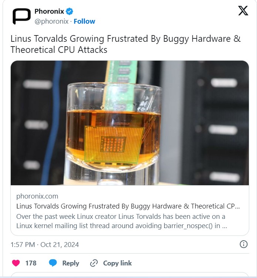Click the tweet headline text
257x278 pixels.
[x=126, y=44]
